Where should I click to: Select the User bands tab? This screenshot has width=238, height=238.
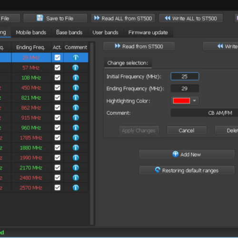pyautogui.click(x=105, y=32)
